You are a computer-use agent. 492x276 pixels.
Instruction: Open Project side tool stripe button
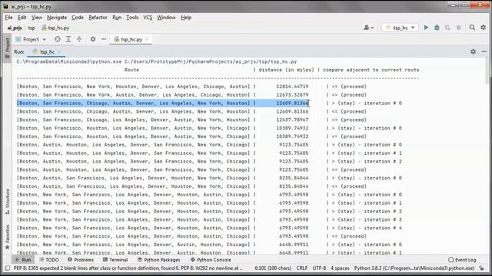(7, 48)
